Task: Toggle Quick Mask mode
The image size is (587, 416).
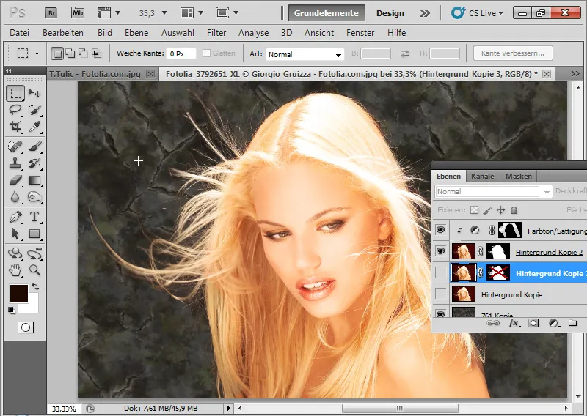Action: click(x=26, y=327)
